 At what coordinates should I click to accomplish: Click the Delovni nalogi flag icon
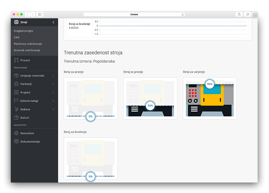coord(16,101)
